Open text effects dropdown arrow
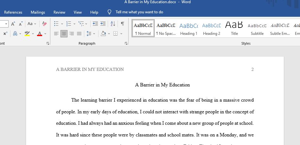The height and width of the screenshot is (145, 300). tap(20, 34)
